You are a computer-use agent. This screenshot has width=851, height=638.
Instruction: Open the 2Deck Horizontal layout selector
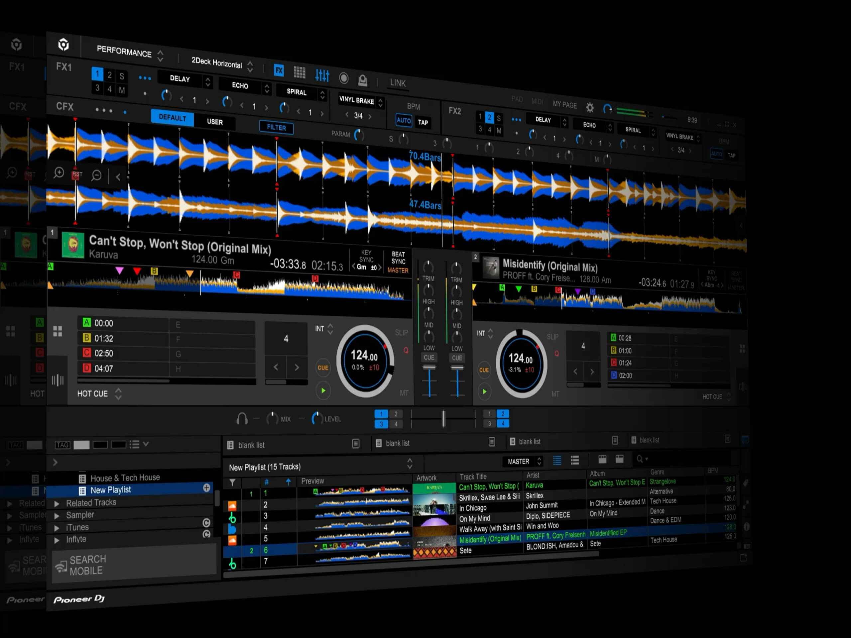point(217,63)
